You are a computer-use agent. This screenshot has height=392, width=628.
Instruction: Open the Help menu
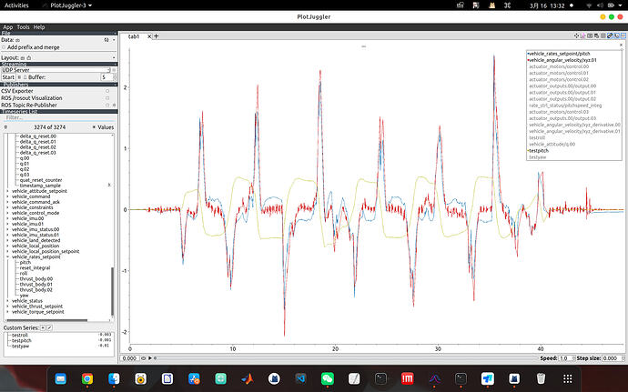coord(39,27)
